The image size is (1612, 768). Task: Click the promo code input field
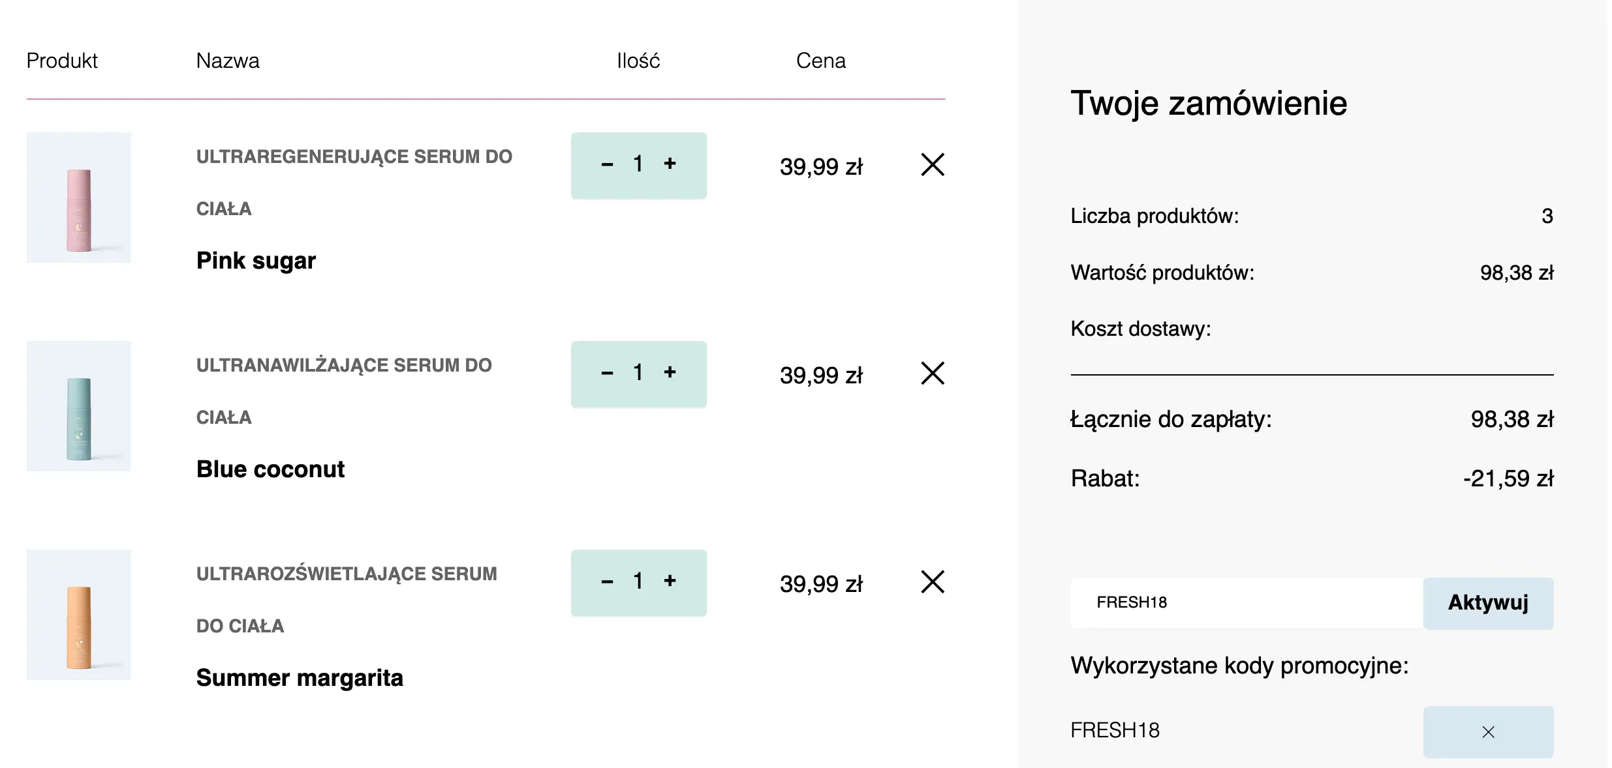pos(1245,602)
